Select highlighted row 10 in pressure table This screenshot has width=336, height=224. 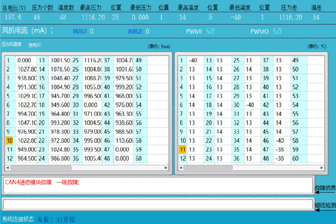click(x=9, y=141)
